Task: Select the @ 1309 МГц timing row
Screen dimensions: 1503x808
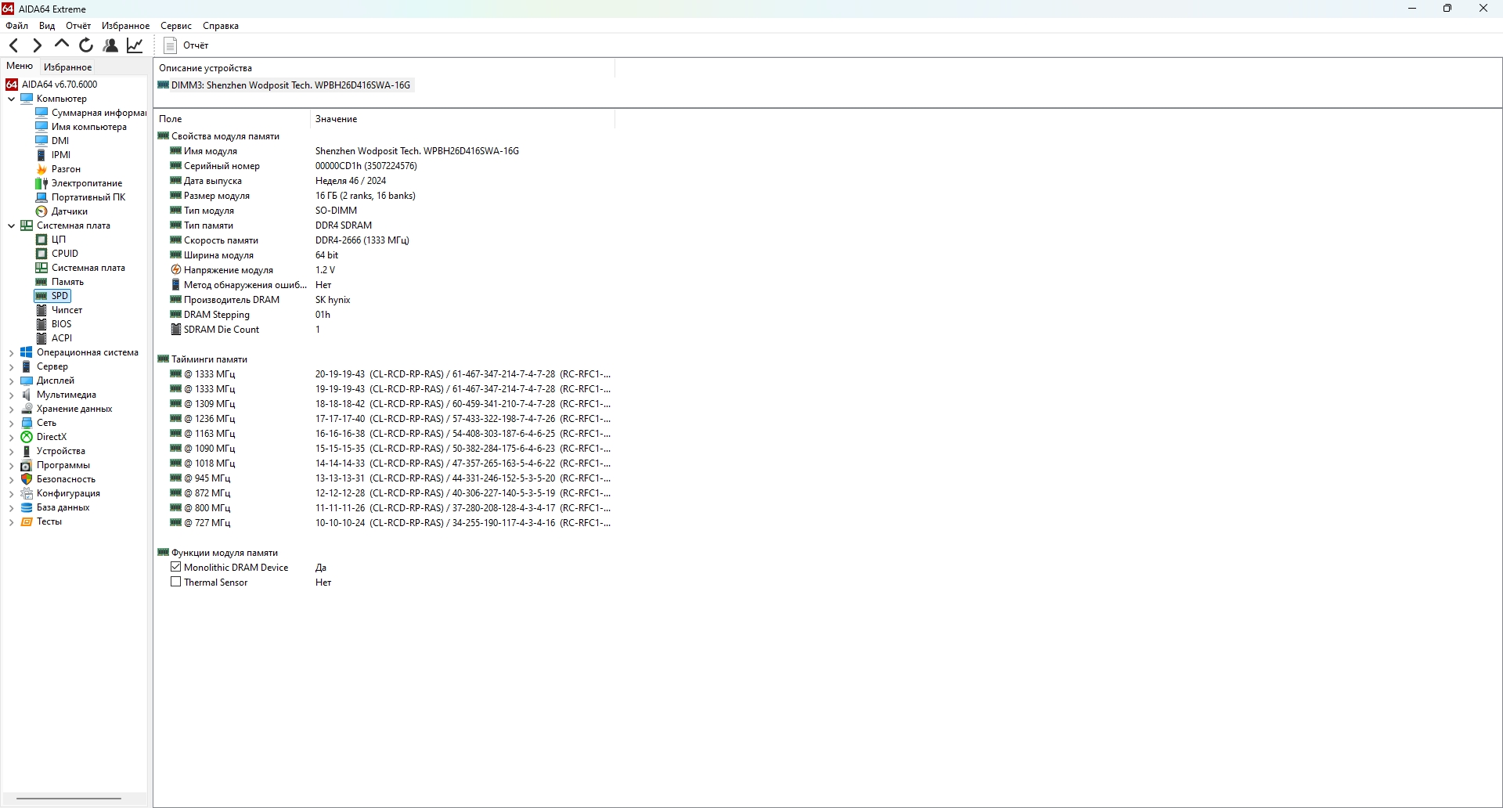Action: pos(384,404)
